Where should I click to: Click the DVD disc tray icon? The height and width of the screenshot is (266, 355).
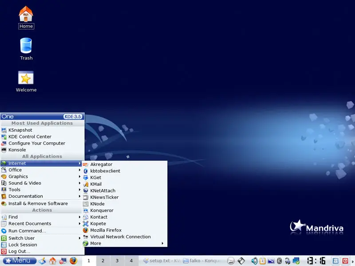[x=231, y=261]
